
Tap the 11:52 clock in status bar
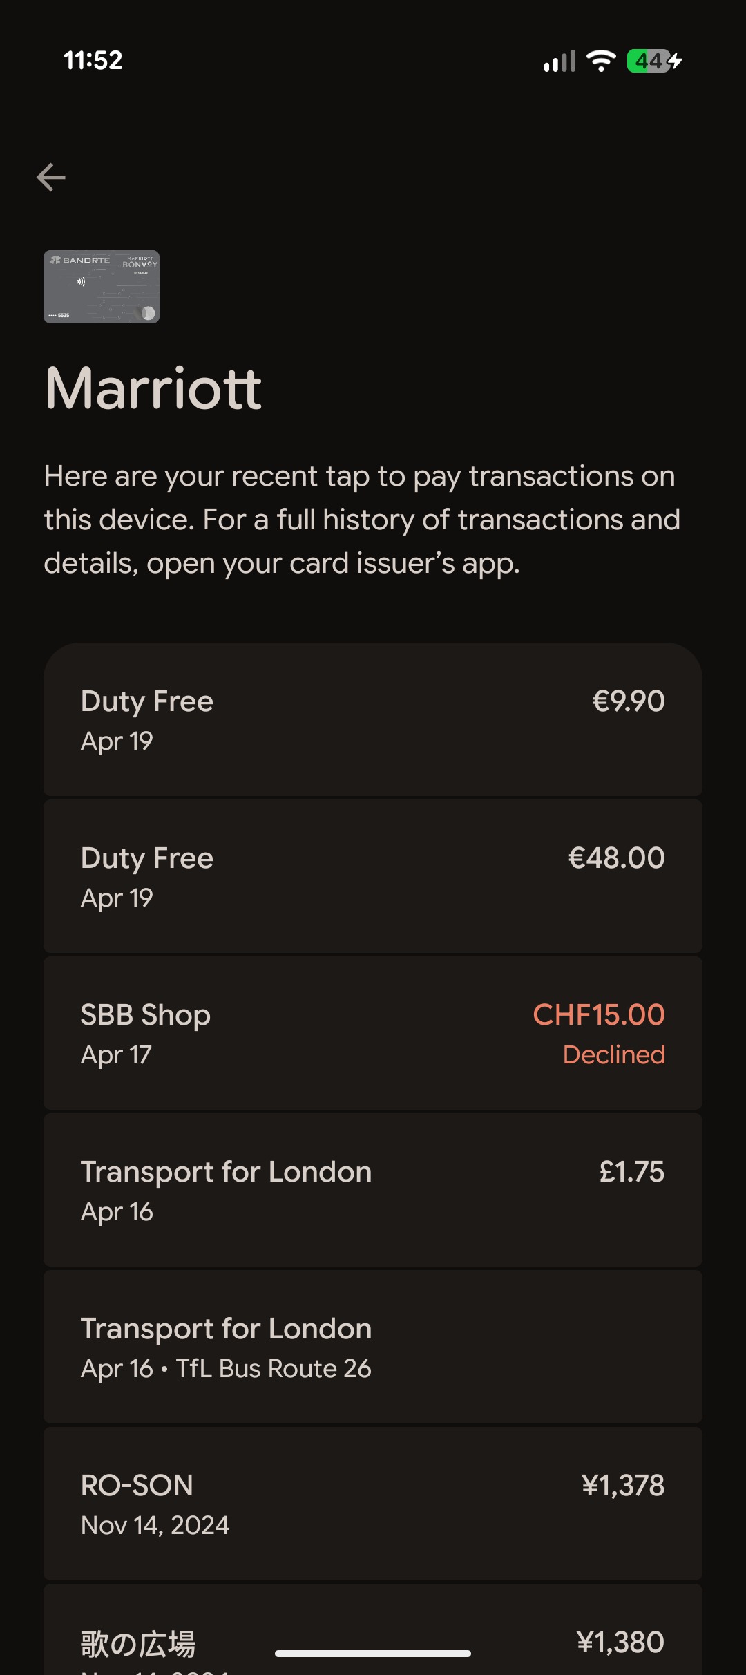click(93, 60)
